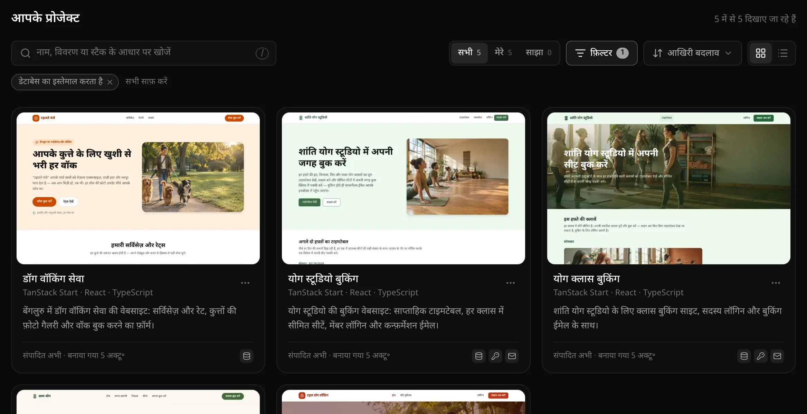The width and height of the screenshot is (807, 414).
Task: Click database icon on योग क्लास बुकिंग card
Action: point(744,356)
